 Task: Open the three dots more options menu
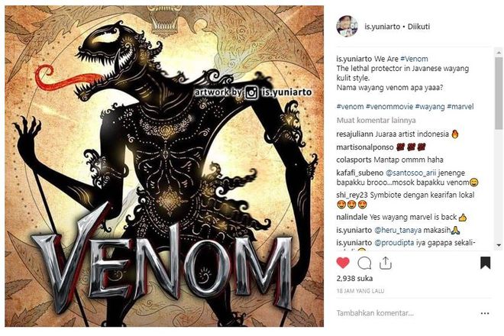[485, 313]
